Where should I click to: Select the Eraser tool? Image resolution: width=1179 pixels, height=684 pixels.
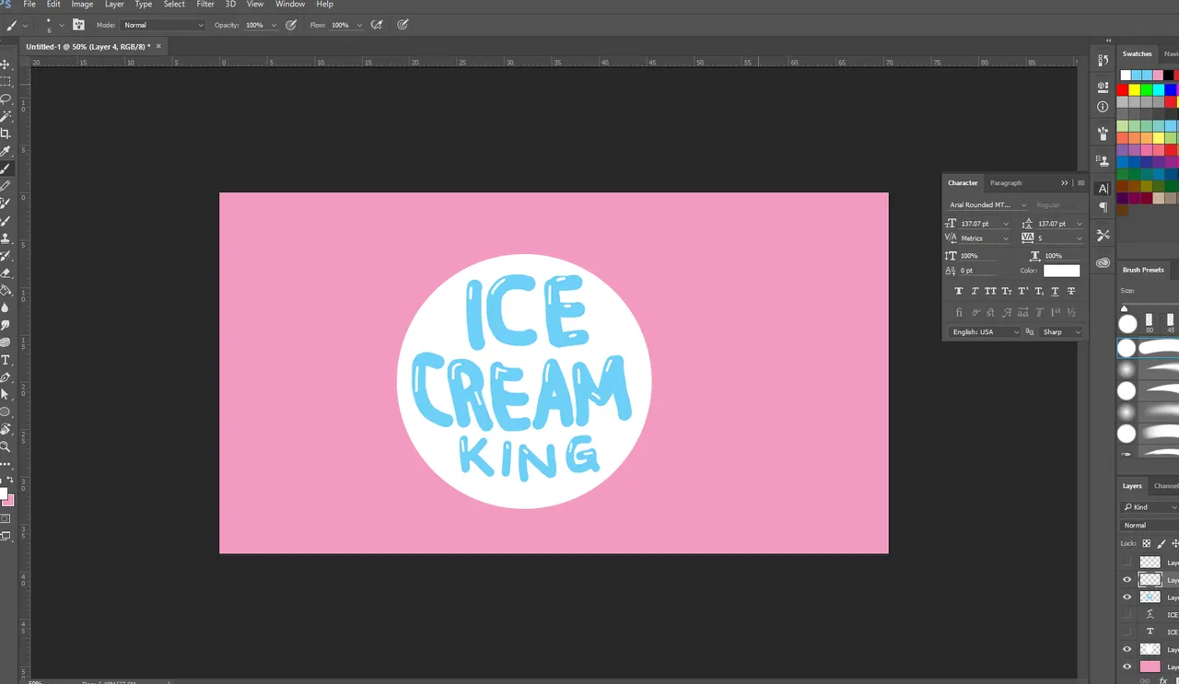point(6,273)
